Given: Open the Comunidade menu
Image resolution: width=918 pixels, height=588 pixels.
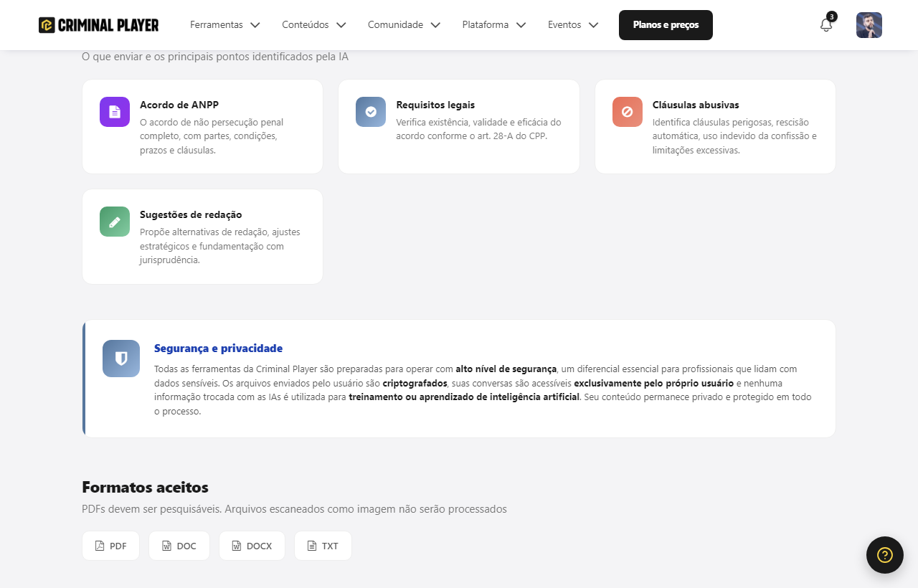Looking at the screenshot, I should (x=404, y=25).
